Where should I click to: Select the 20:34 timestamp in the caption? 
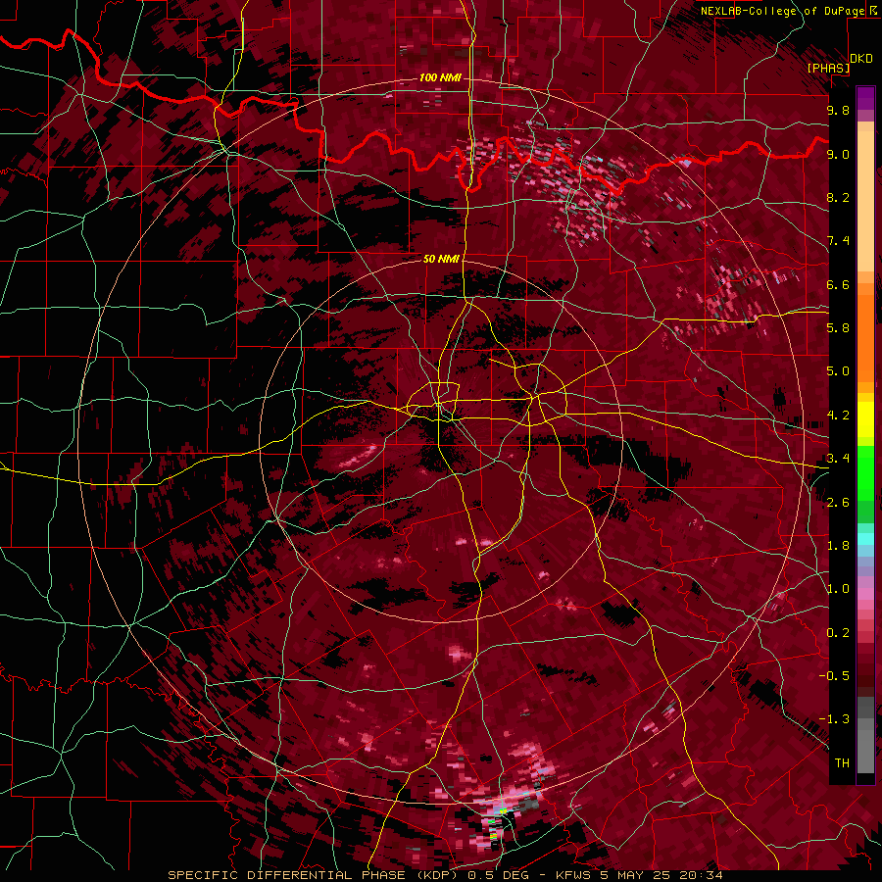coord(703,875)
